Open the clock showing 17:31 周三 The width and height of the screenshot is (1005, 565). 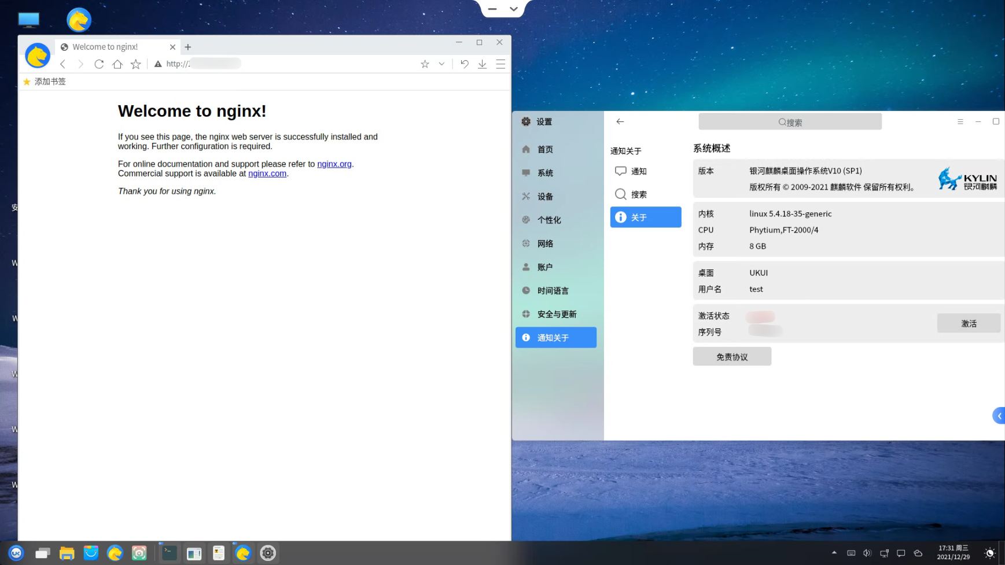point(954,553)
